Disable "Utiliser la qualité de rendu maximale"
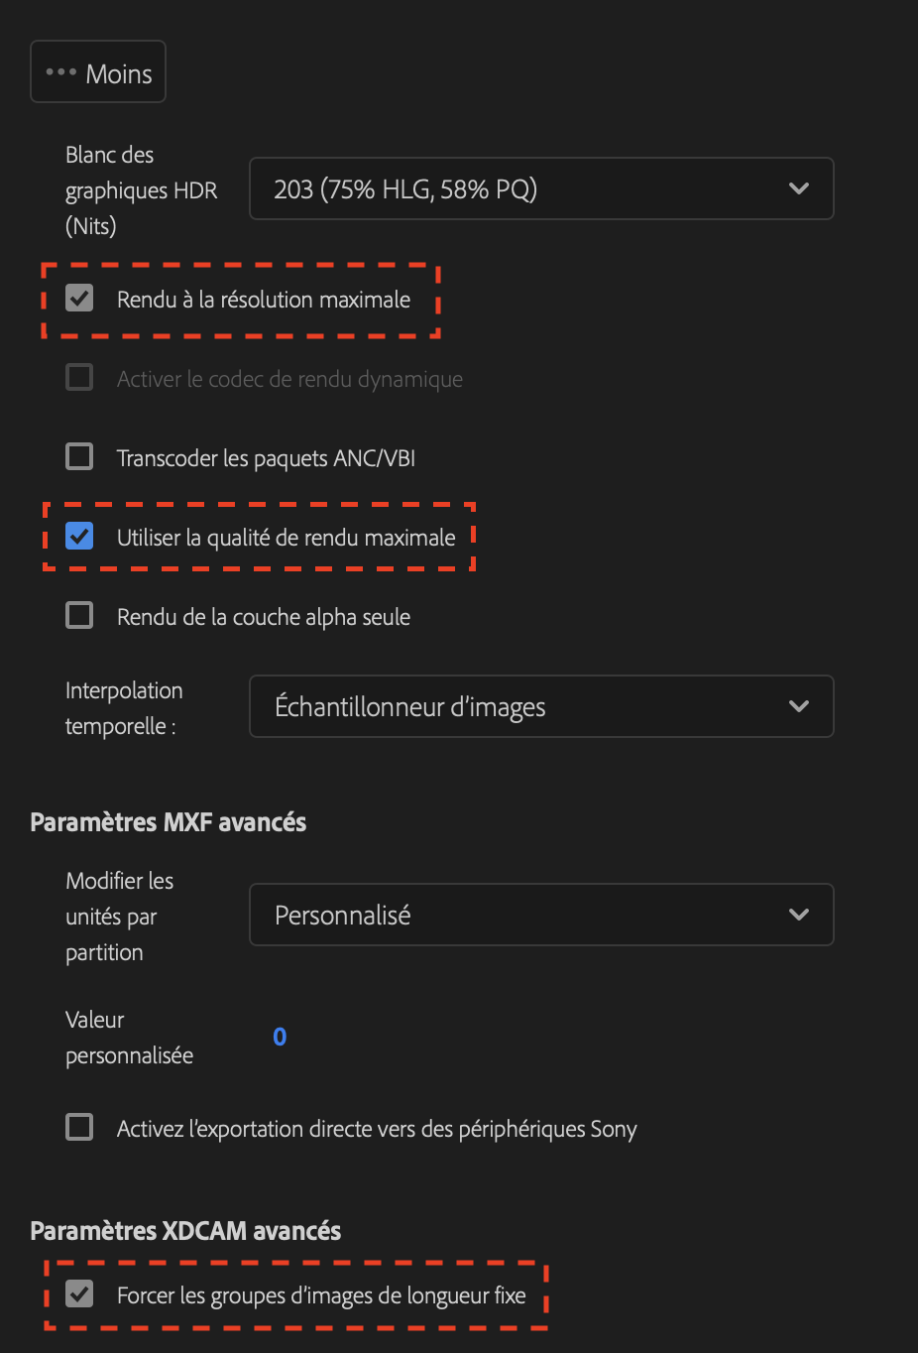 (78, 536)
